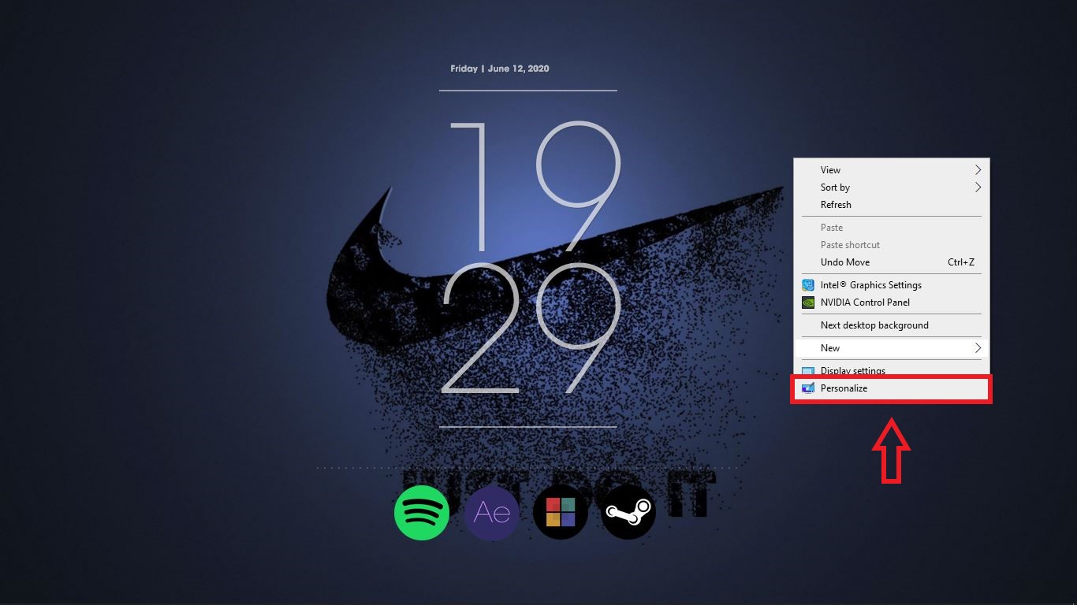Click the date text 'Friday | June 12, 2020'
Screen dimensions: 1077x605
click(x=500, y=69)
